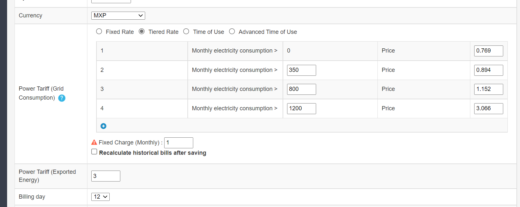Click the blue add tier plus icon

[103, 126]
